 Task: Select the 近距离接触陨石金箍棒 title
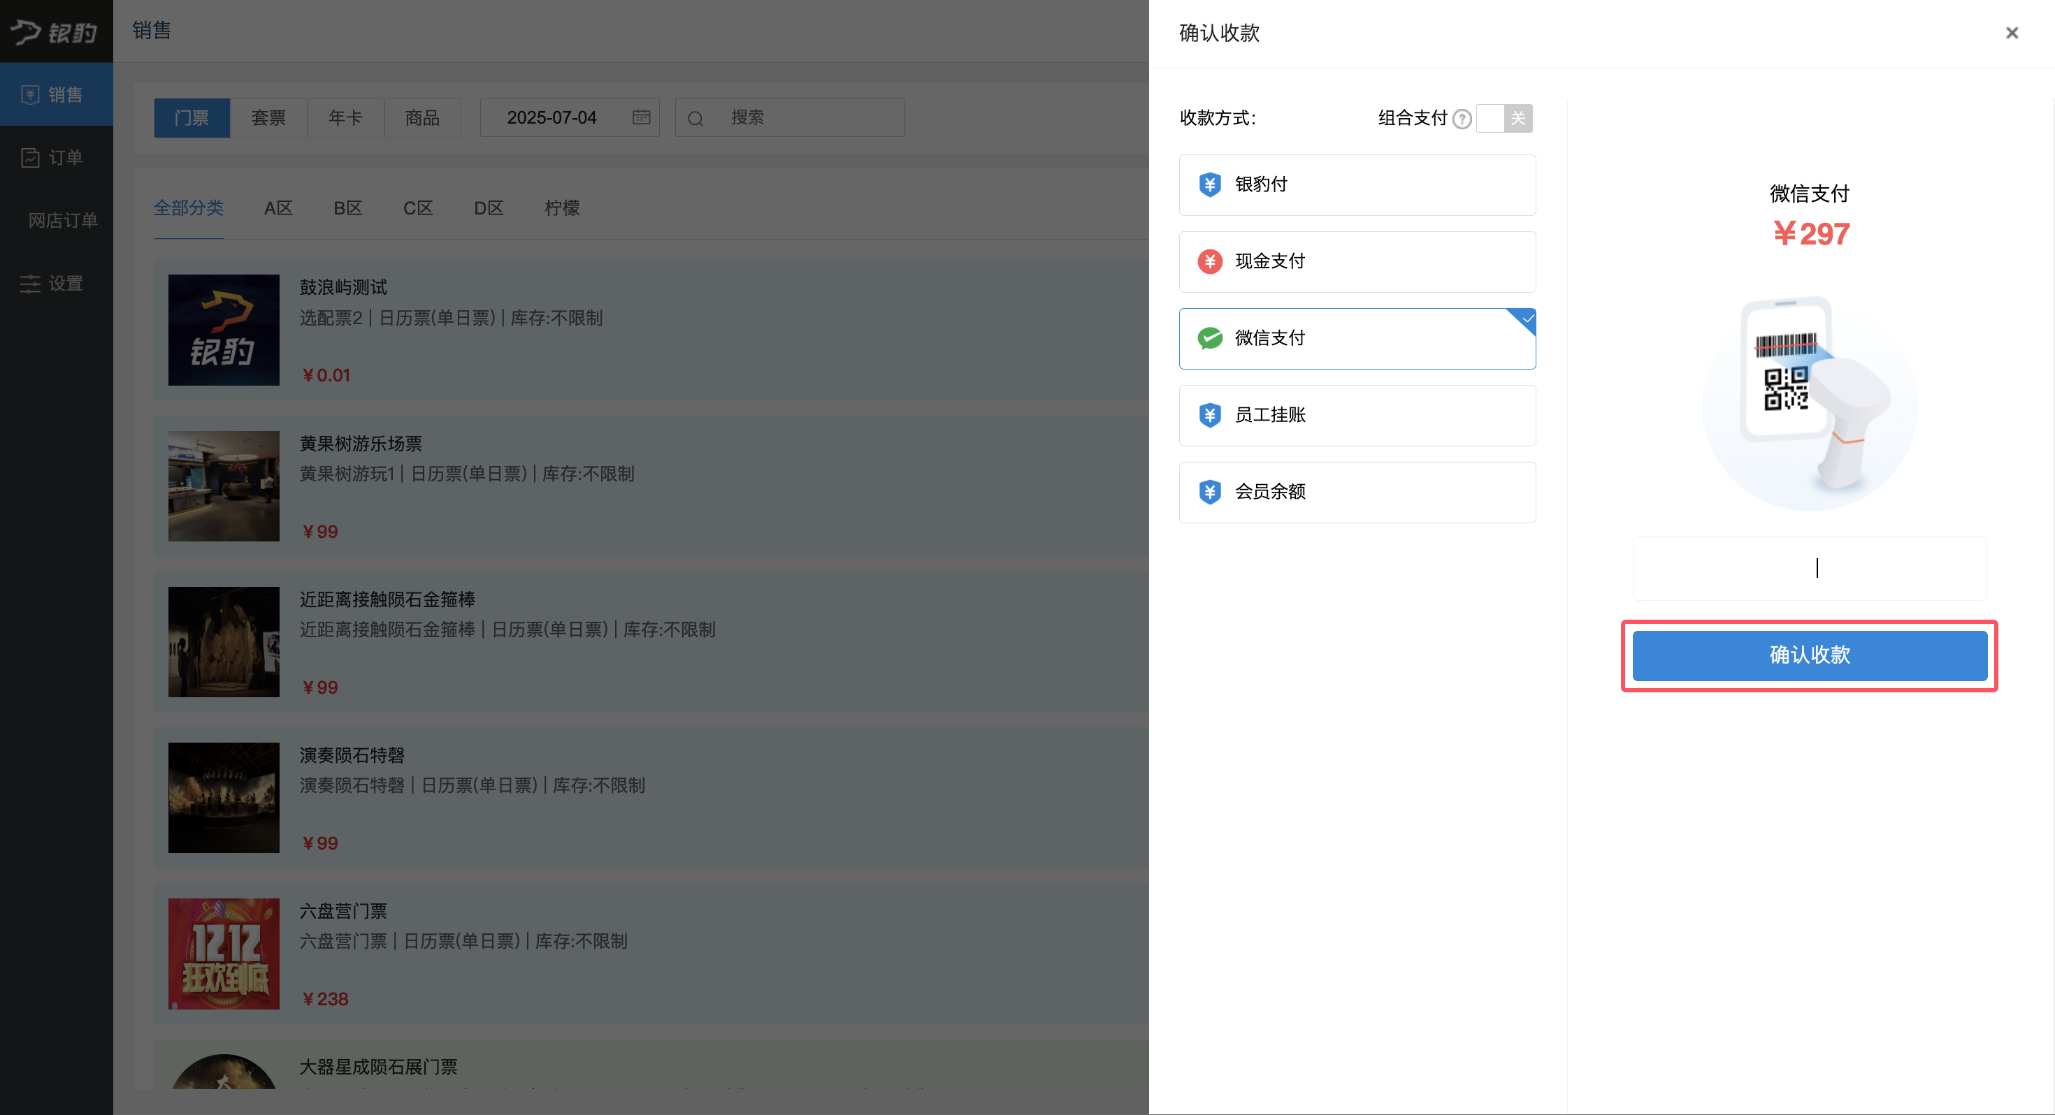coord(387,599)
